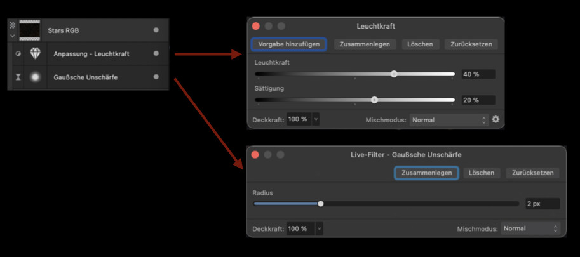Close the Leuchtkraft dialog with the red button
This screenshot has height=257, width=580.
pos(256,26)
